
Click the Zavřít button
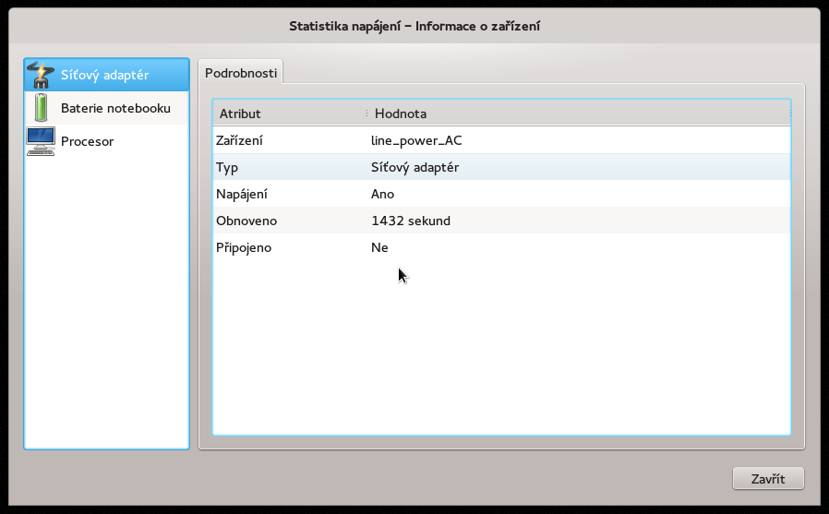point(768,479)
